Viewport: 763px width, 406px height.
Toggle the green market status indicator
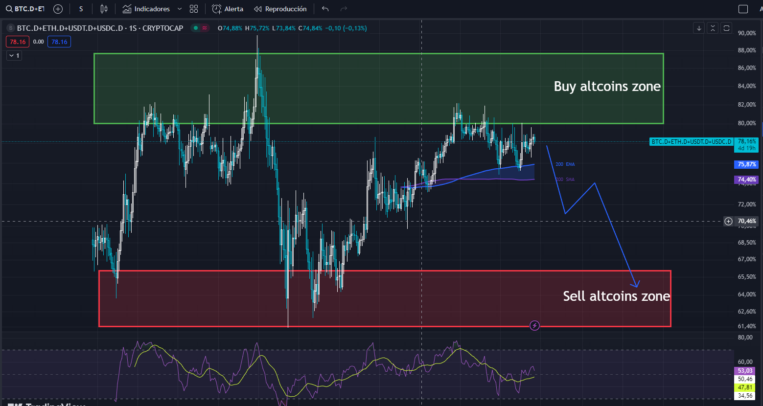coord(196,28)
